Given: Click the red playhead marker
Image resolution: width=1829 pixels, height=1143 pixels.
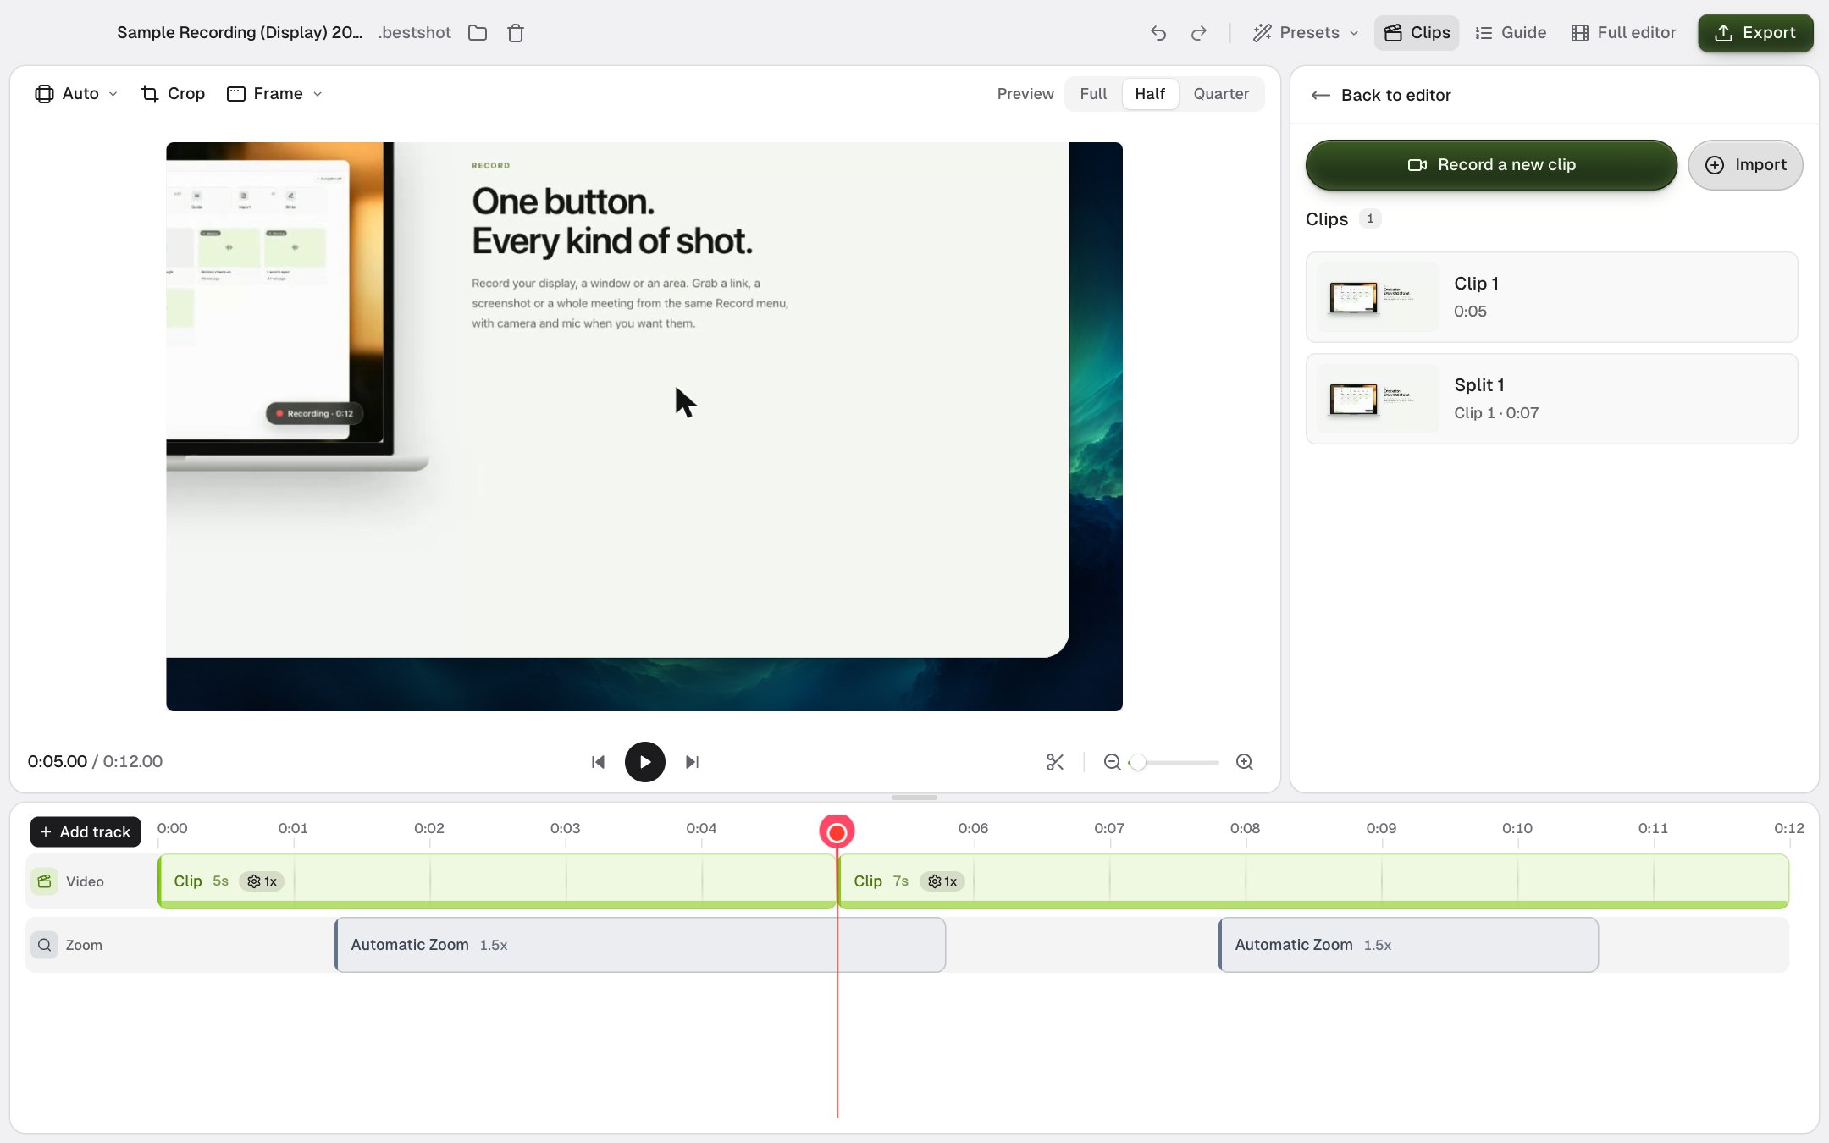Looking at the screenshot, I should [837, 832].
